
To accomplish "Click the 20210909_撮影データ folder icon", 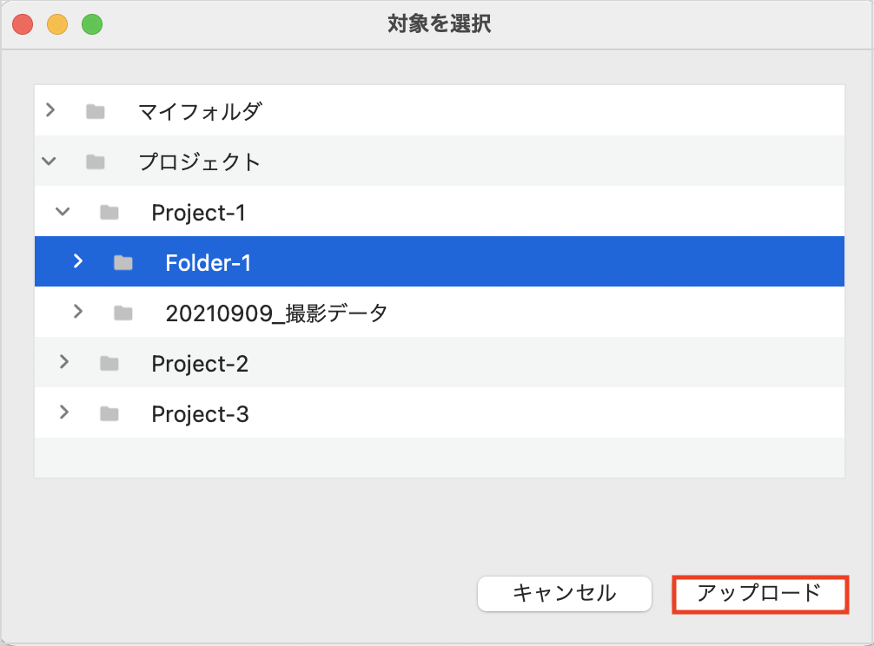I will pos(123,312).
